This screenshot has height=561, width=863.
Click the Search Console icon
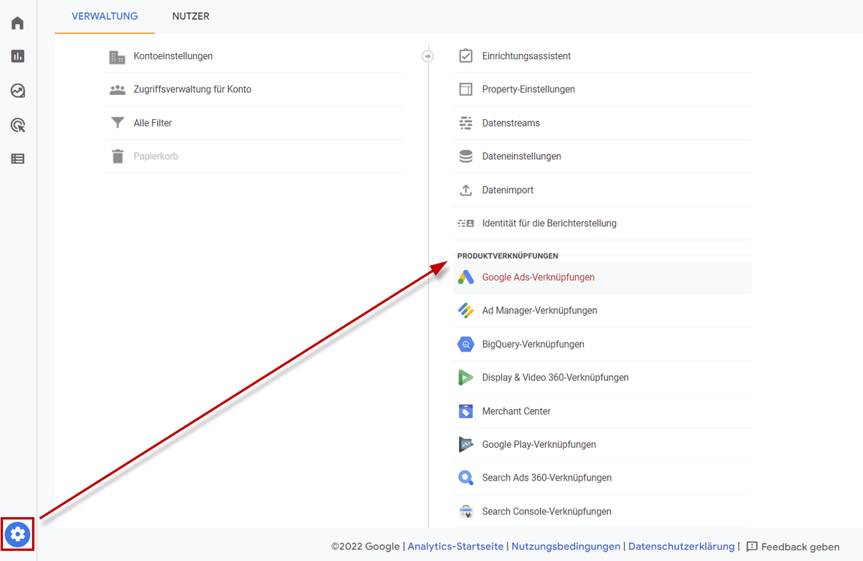click(x=465, y=511)
